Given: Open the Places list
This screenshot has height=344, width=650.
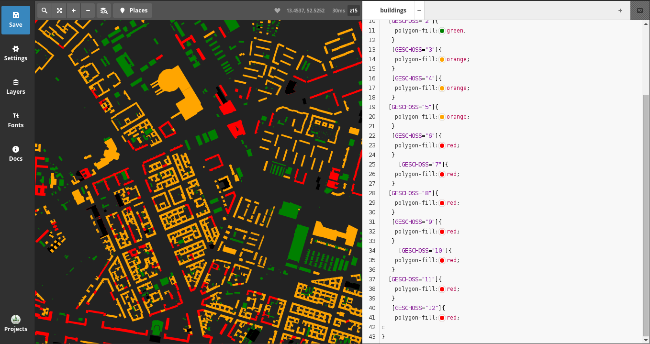Looking at the screenshot, I should 133,11.
